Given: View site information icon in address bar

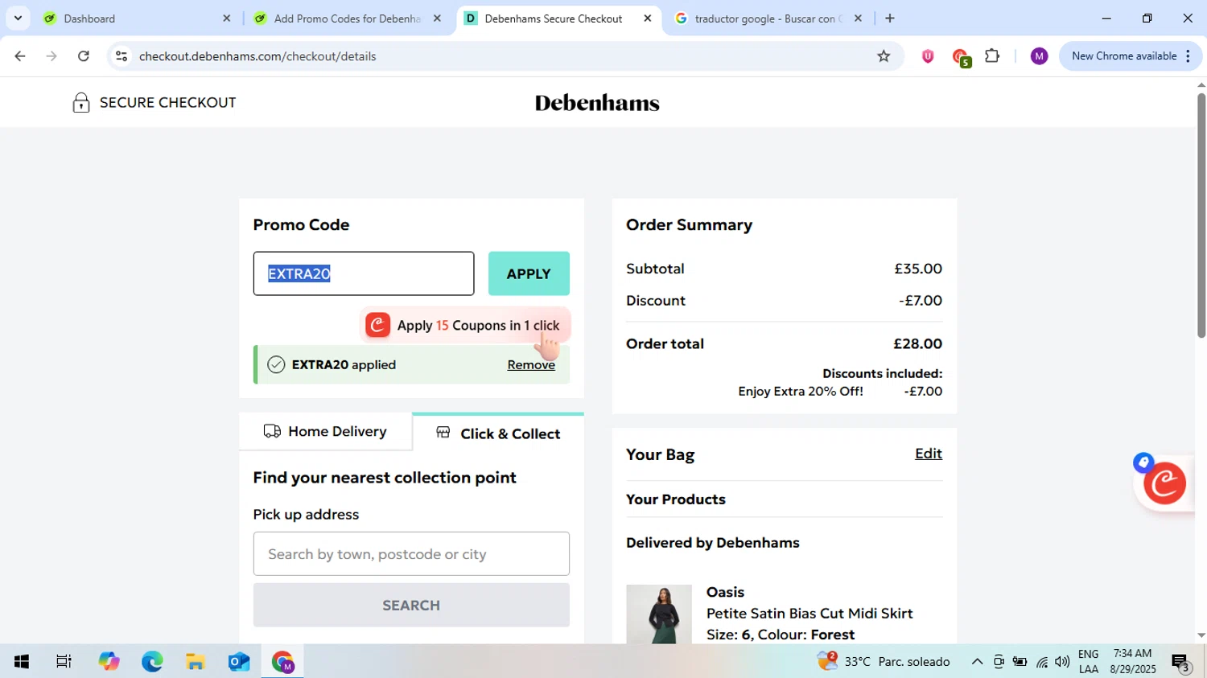Looking at the screenshot, I should pyautogui.click(x=122, y=56).
